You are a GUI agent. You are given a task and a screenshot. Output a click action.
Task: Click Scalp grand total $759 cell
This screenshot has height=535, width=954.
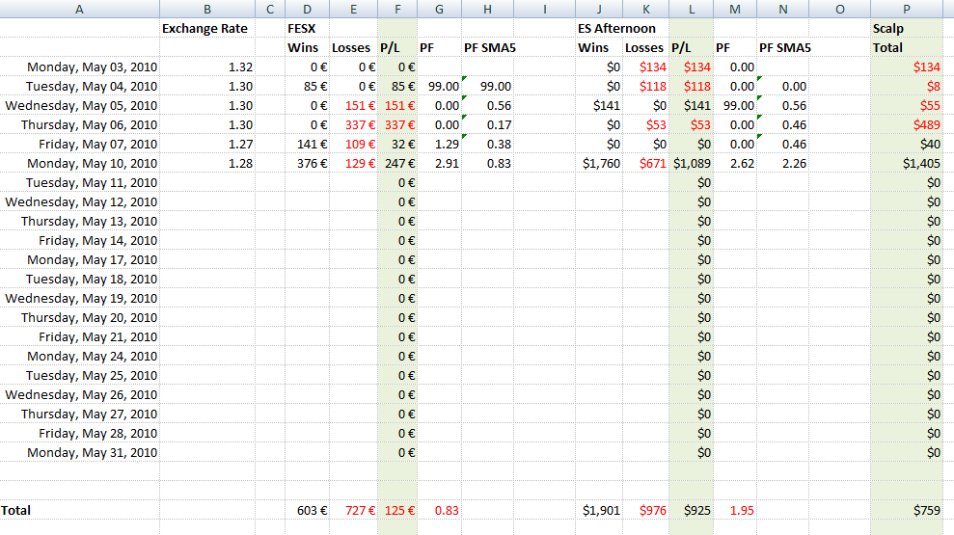(x=907, y=510)
